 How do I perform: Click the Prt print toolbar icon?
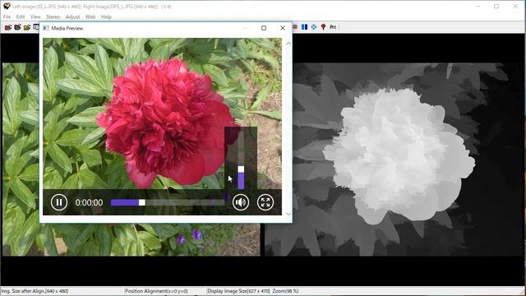[x=333, y=27]
